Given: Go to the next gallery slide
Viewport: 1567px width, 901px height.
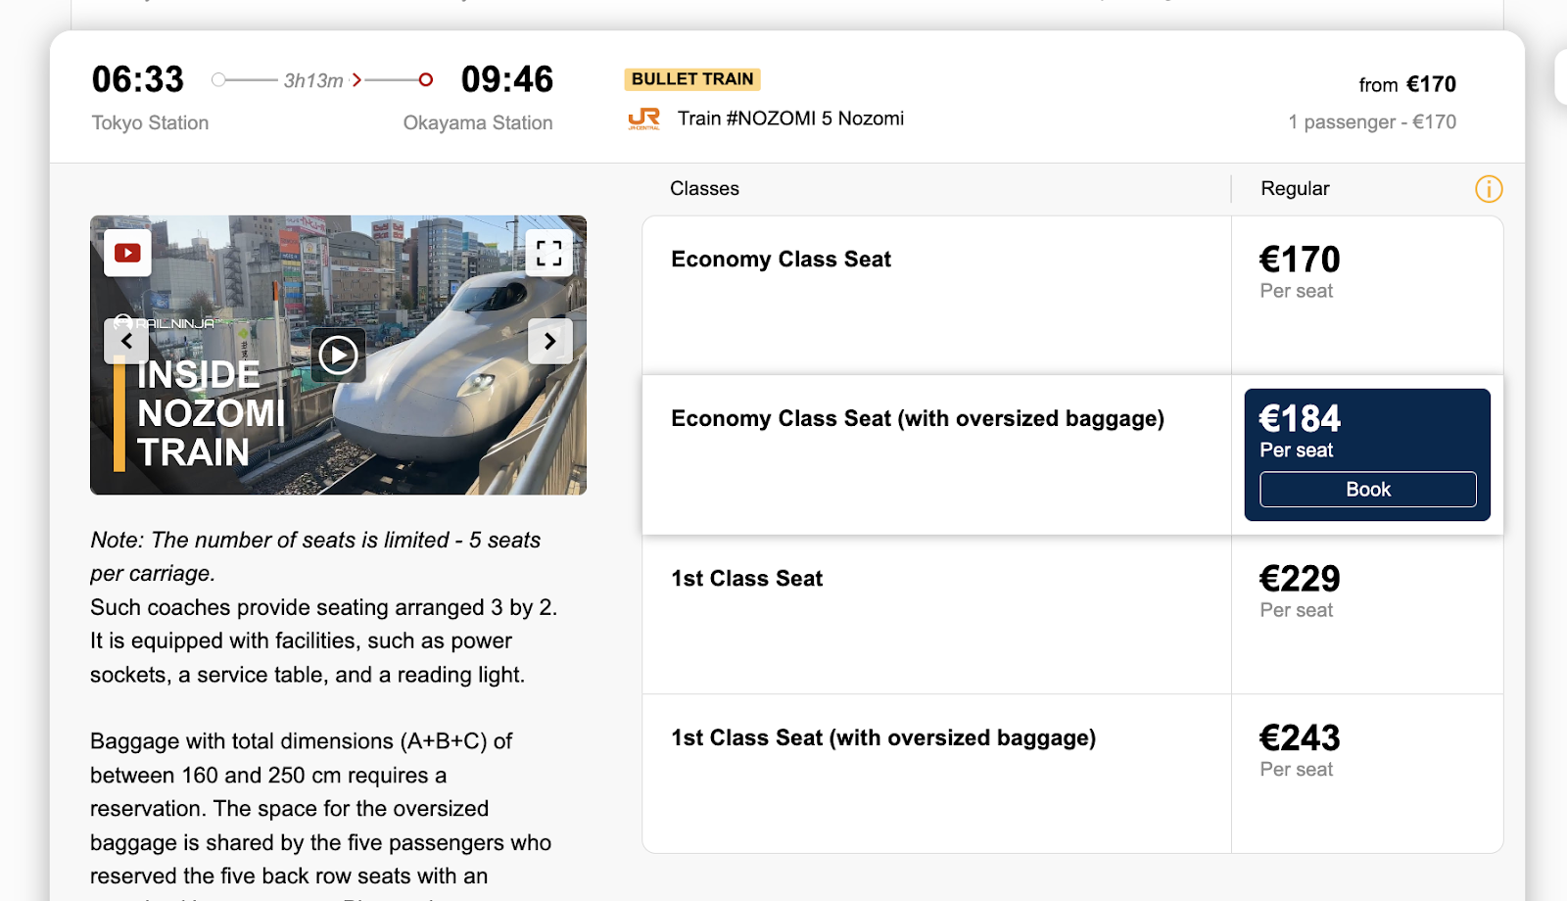Looking at the screenshot, I should coord(550,341).
